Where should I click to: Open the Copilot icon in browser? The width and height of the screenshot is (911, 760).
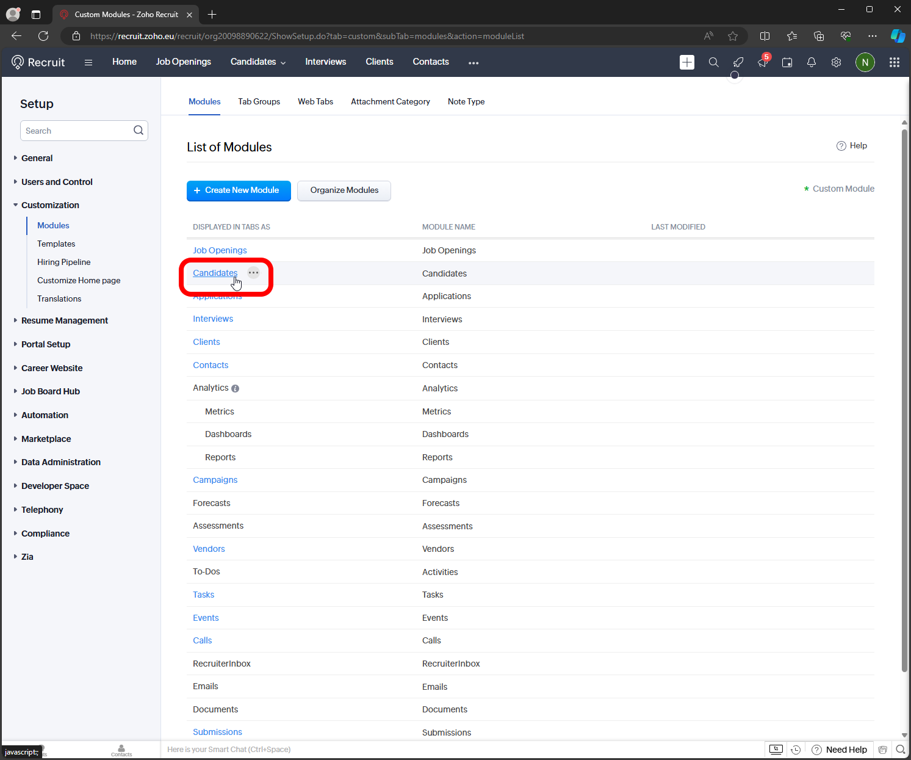point(898,36)
